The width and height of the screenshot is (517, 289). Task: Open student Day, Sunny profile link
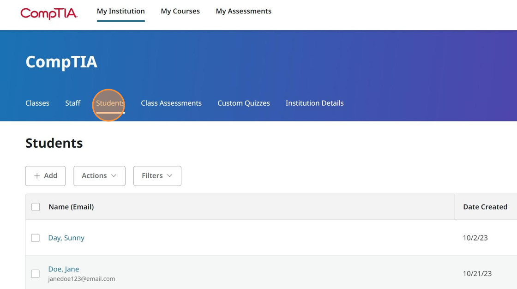66,238
